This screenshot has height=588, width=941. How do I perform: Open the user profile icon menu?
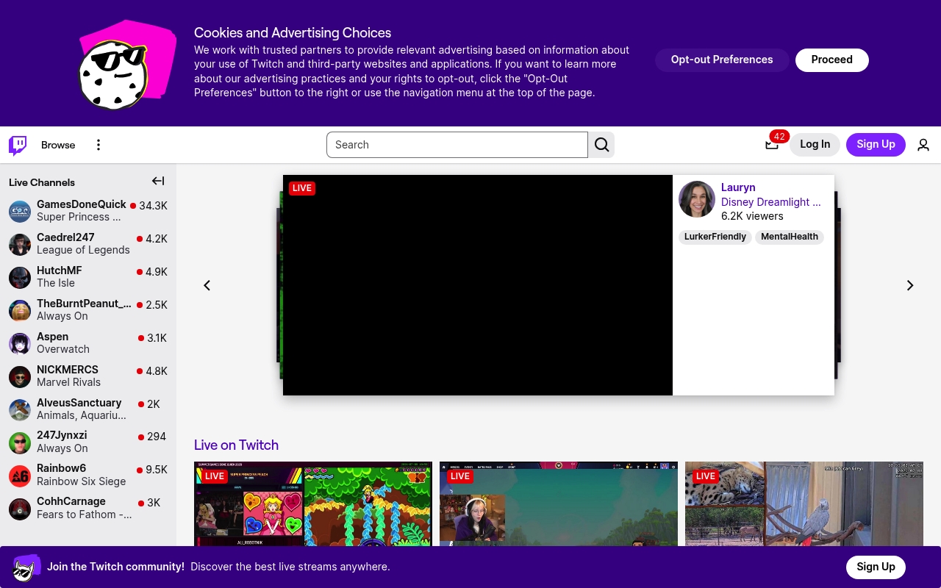pyautogui.click(x=923, y=145)
